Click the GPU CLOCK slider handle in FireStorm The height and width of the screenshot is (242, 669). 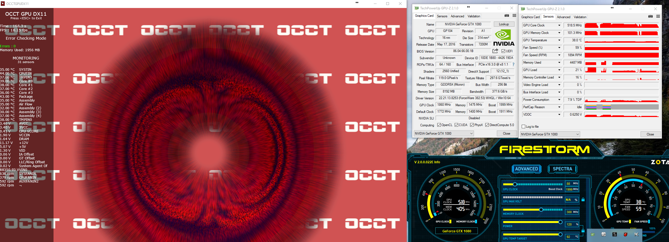point(515,184)
